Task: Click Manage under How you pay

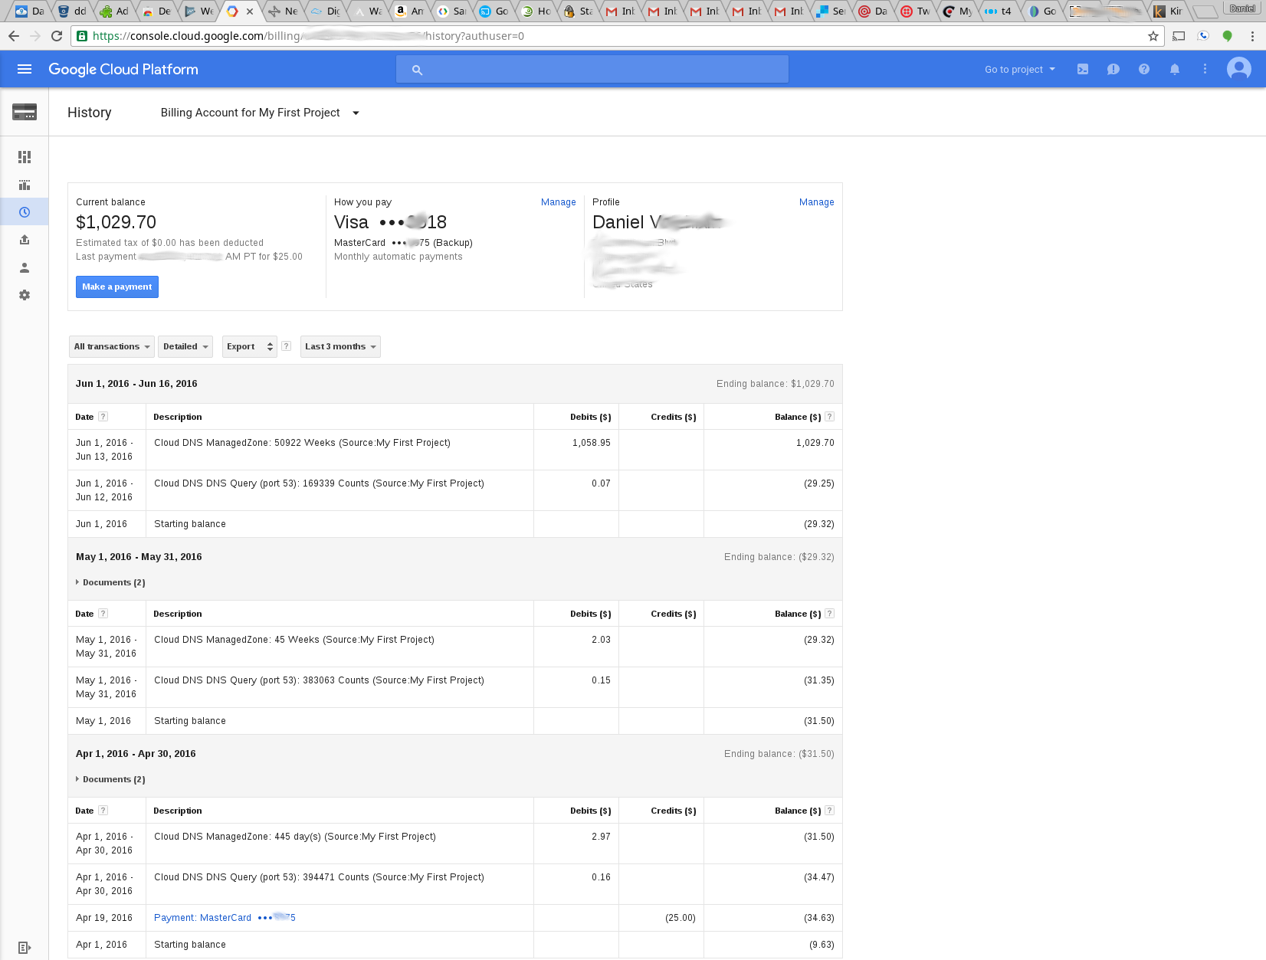Action: pyautogui.click(x=558, y=202)
